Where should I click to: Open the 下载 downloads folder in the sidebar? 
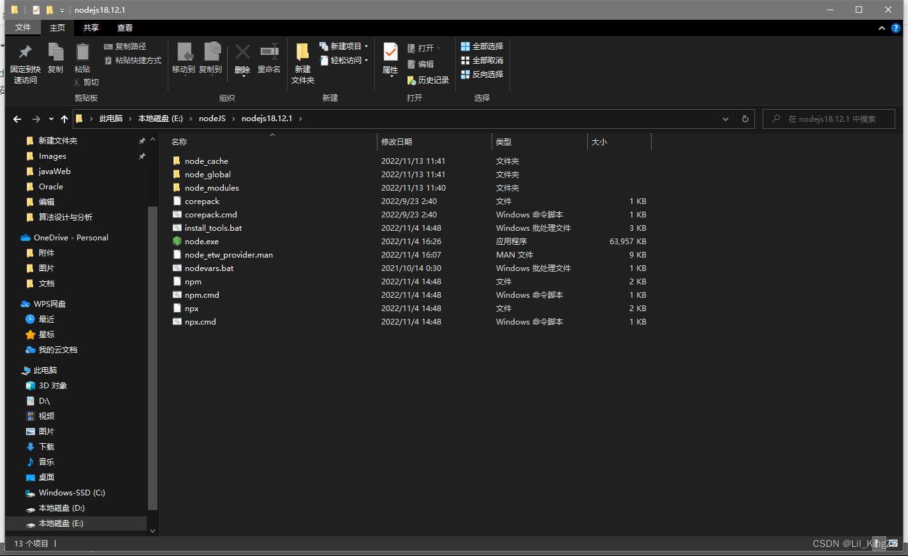pyautogui.click(x=47, y=447)
